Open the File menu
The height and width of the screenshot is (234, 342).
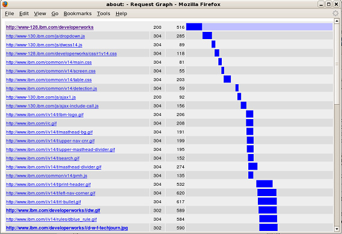[x=10, y=13]
